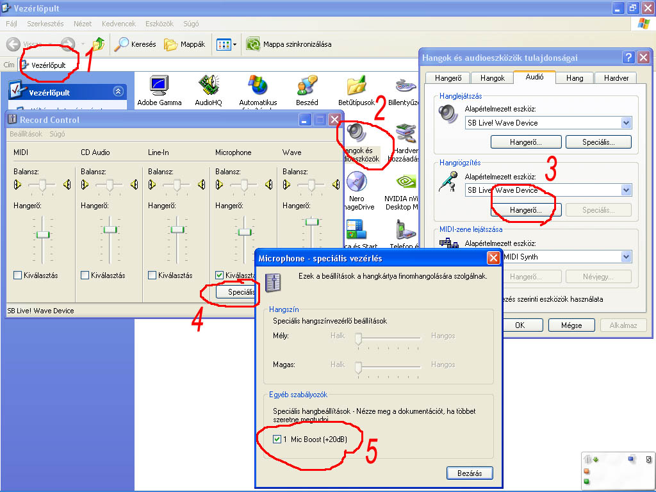Collapse the Vezérlőpult sidebar panel chevron

[x=119, y=91]
